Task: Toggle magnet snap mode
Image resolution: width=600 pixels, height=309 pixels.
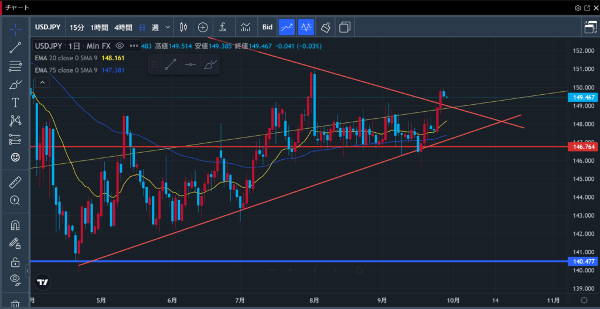Action: (16, 225)
